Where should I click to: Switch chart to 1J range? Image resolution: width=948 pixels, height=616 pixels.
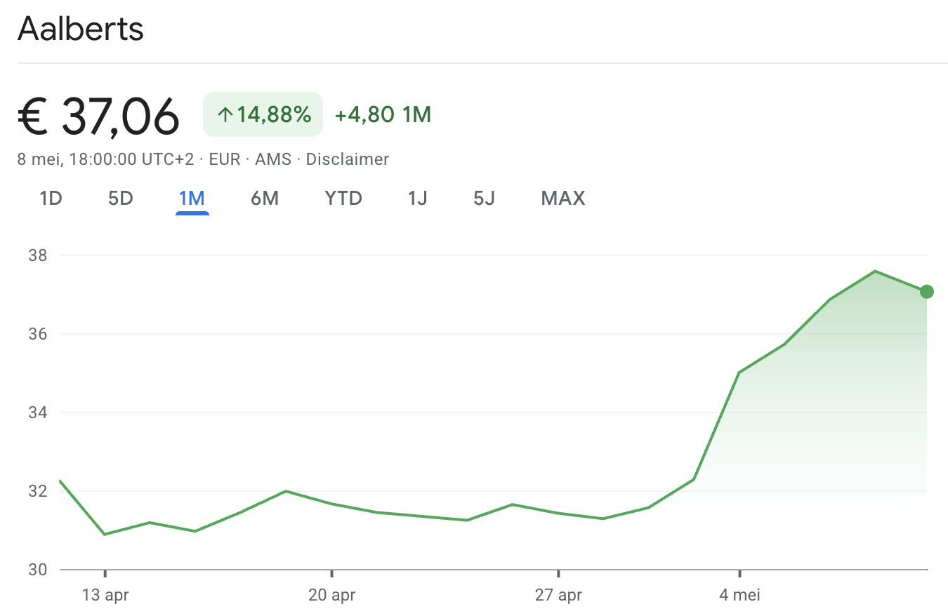point(418,199)
